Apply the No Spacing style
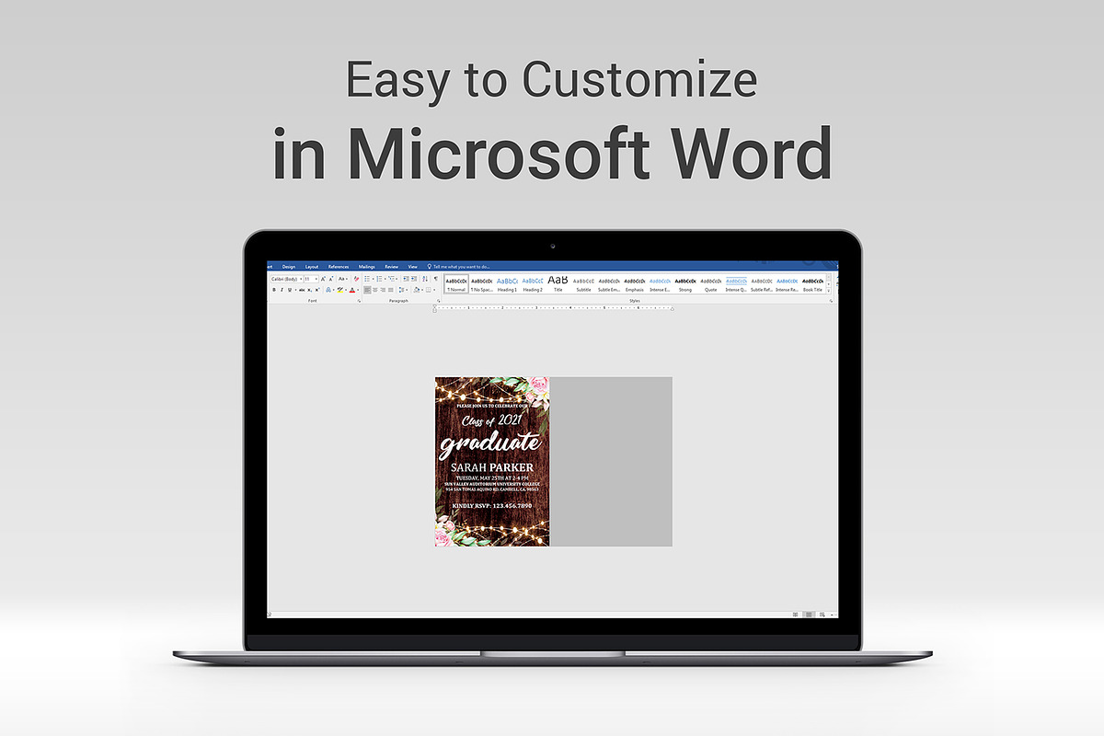The image size is (1104, 736). tap(482, 284)
